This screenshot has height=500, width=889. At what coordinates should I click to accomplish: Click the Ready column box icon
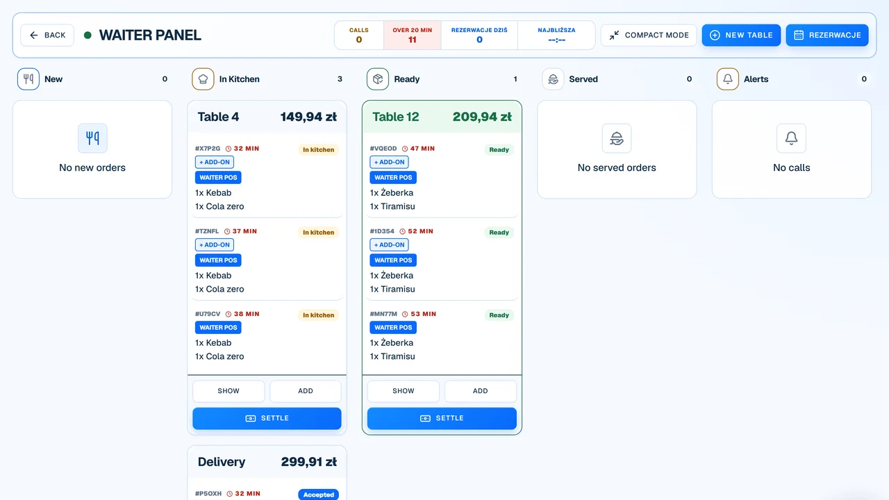click(x=378, y=79)
